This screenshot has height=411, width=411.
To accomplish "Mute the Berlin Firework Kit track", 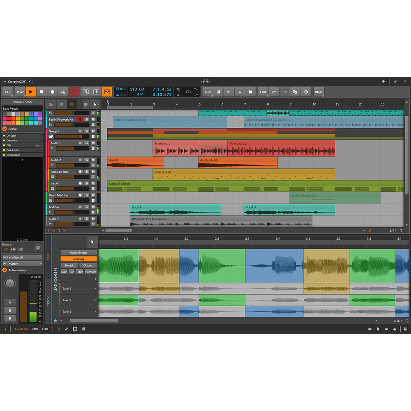I will click(93, 120).
